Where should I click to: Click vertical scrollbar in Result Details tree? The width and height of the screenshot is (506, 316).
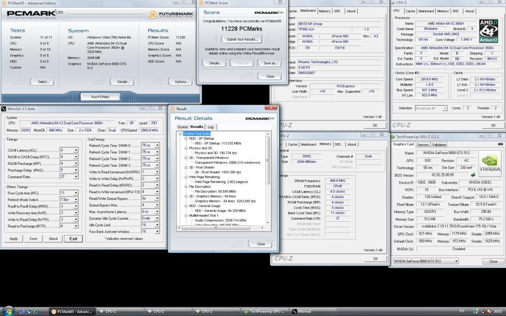tap(267, 160)
